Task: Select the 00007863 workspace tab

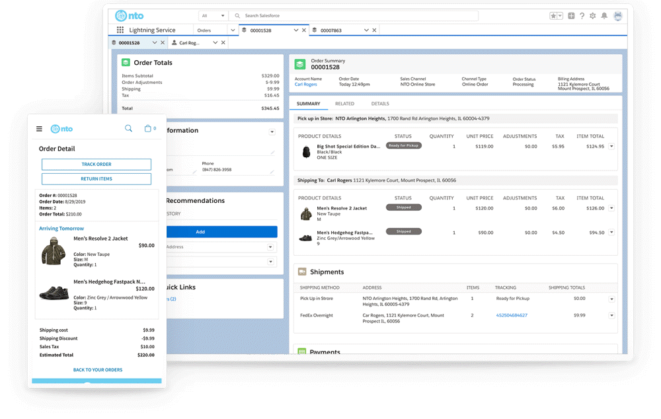Action: click(x=331, y=30)
